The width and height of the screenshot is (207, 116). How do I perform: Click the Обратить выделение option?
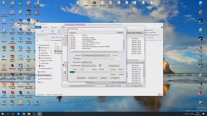pos(152,35)
